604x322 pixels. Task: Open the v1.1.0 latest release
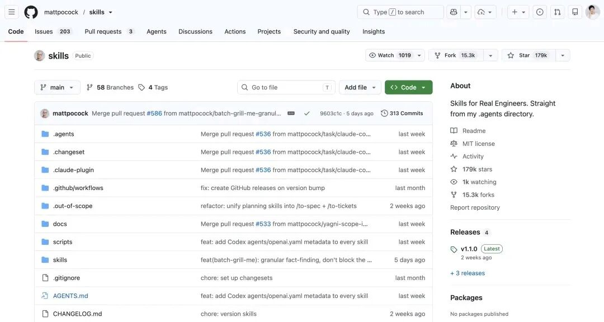(469, 249)
